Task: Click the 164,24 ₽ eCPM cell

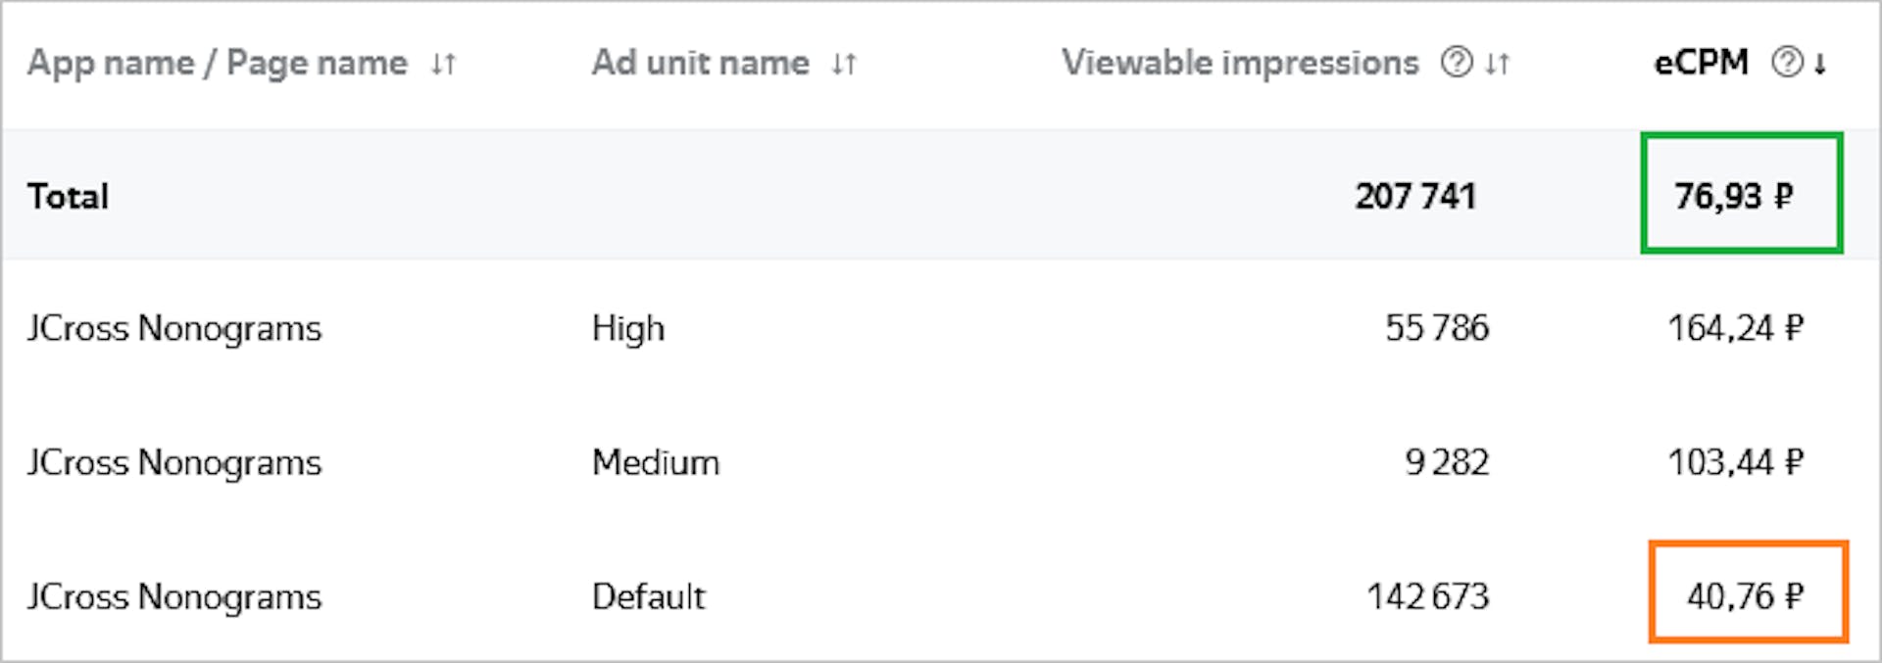Action: click(1736, 327)
